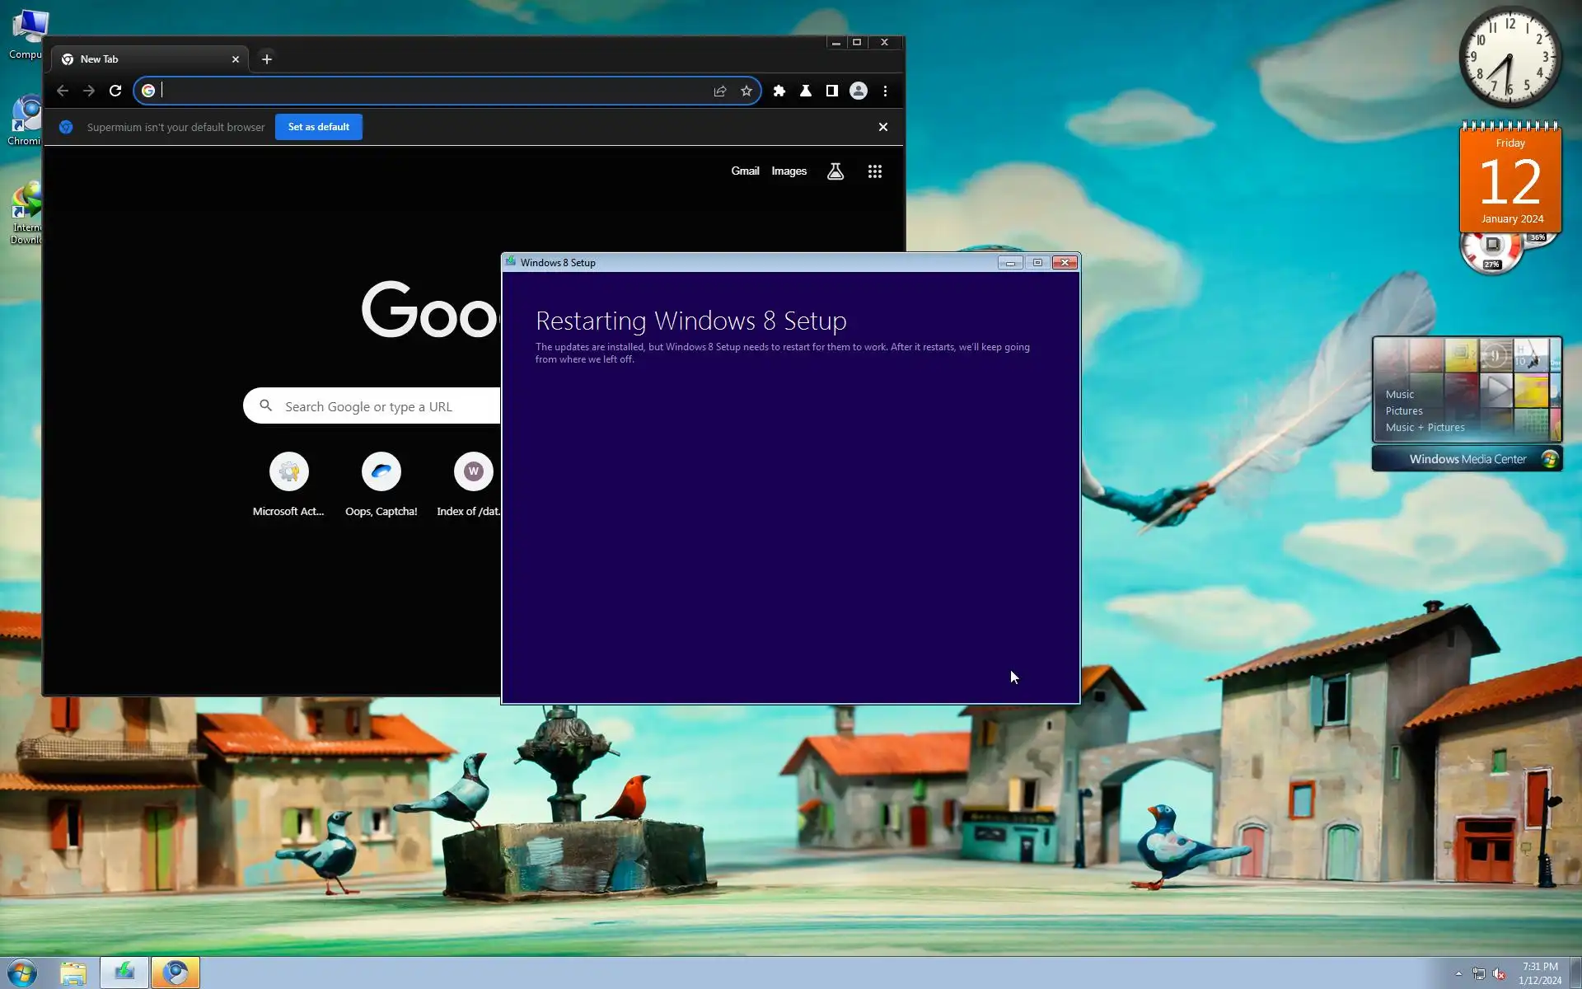This screenshot has width=1582, height=989.
Task: Show hidden system tray icons
Action: (x=1458, y=973)
